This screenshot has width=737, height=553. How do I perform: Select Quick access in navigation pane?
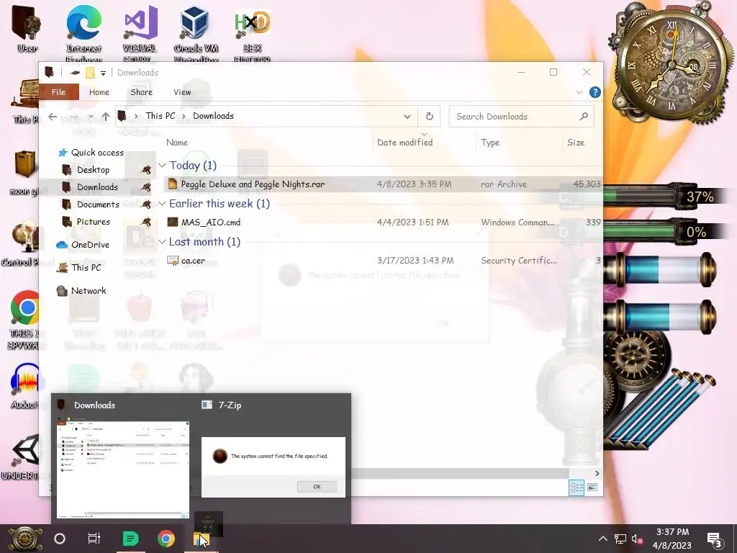click(91, 153)
